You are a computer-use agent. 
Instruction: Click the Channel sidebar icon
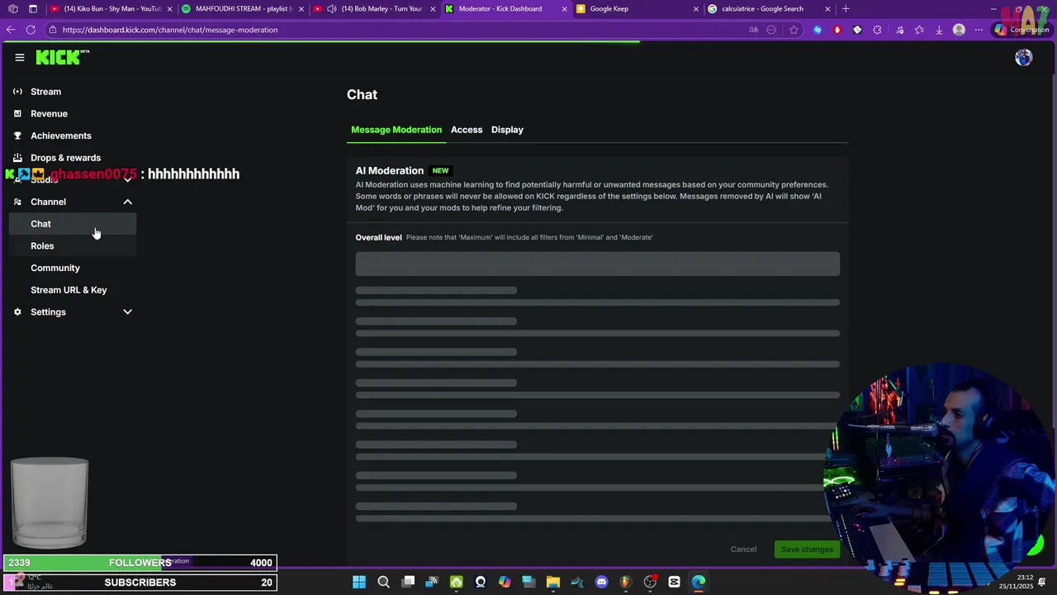point(17,202)
